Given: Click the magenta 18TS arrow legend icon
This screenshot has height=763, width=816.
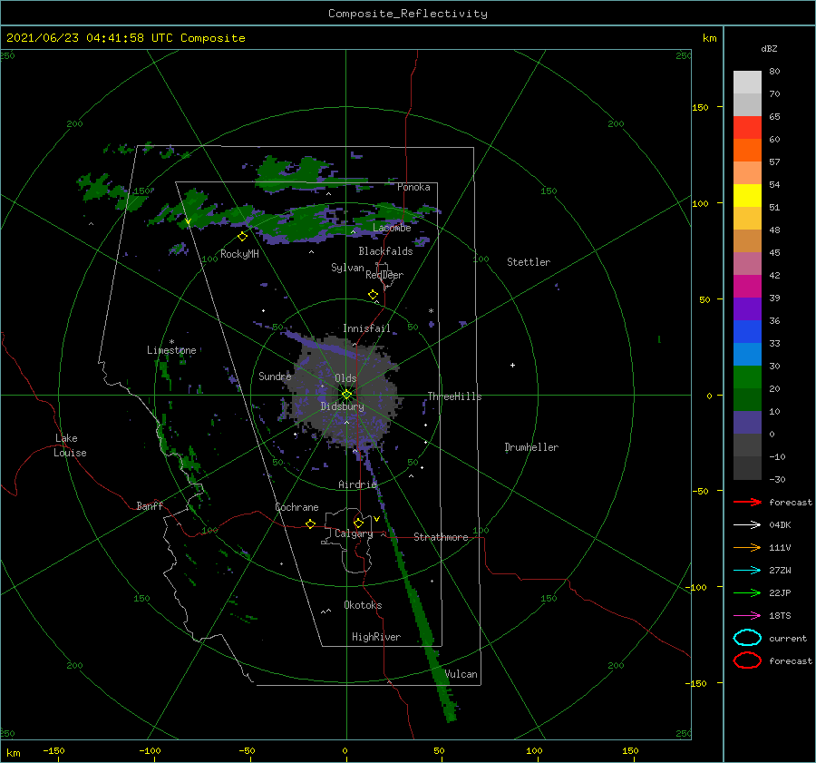Looking at the screenshot, I should [x=747, y=616].
